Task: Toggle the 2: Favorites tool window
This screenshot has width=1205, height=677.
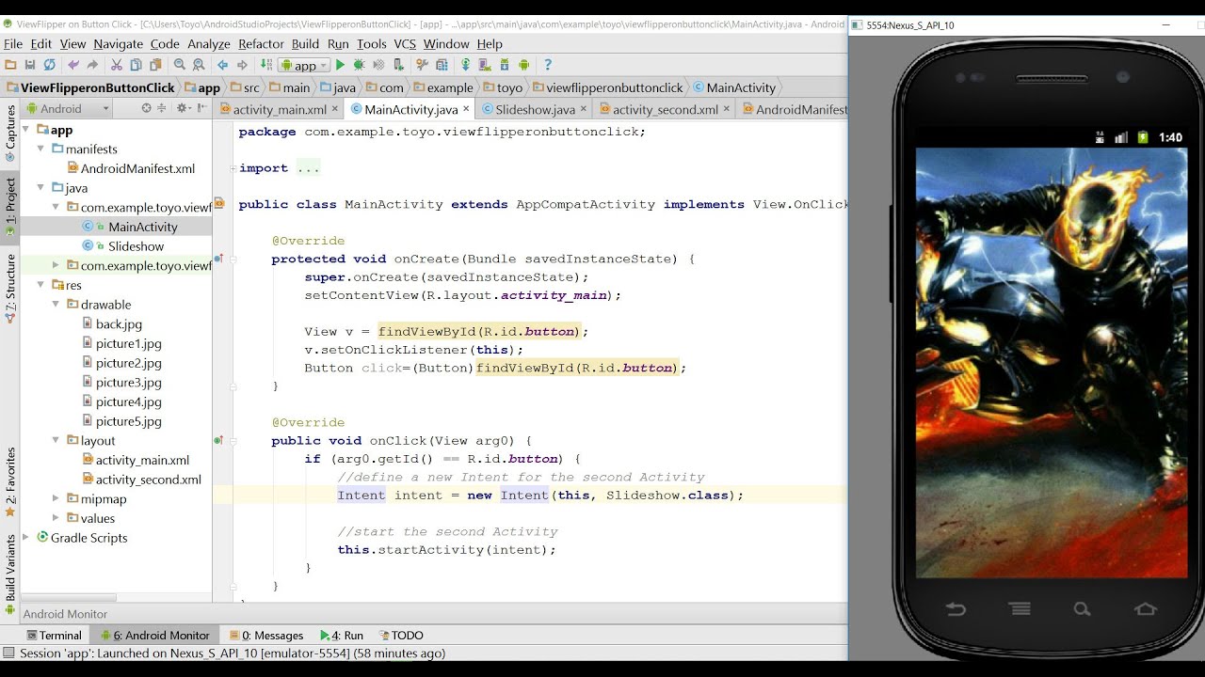Action: 10,483
